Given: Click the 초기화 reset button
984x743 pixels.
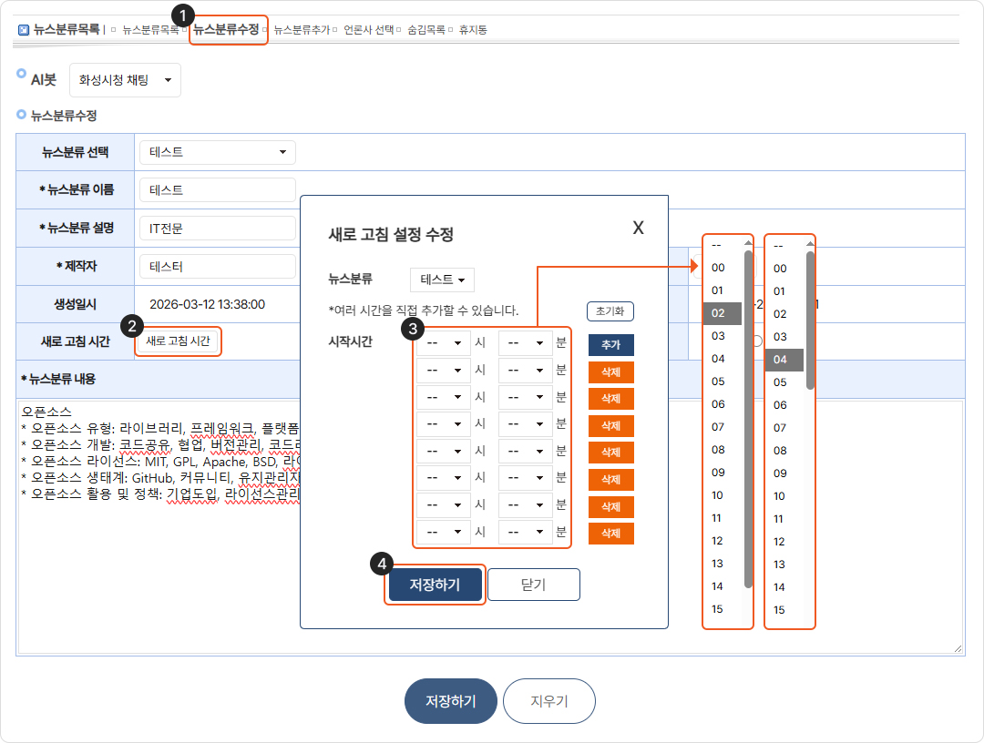Looking at the screenshot, I should [610, 310].
